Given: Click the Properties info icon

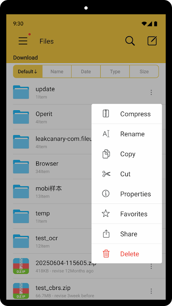Looking at the screenshot, I should point(106,194).
